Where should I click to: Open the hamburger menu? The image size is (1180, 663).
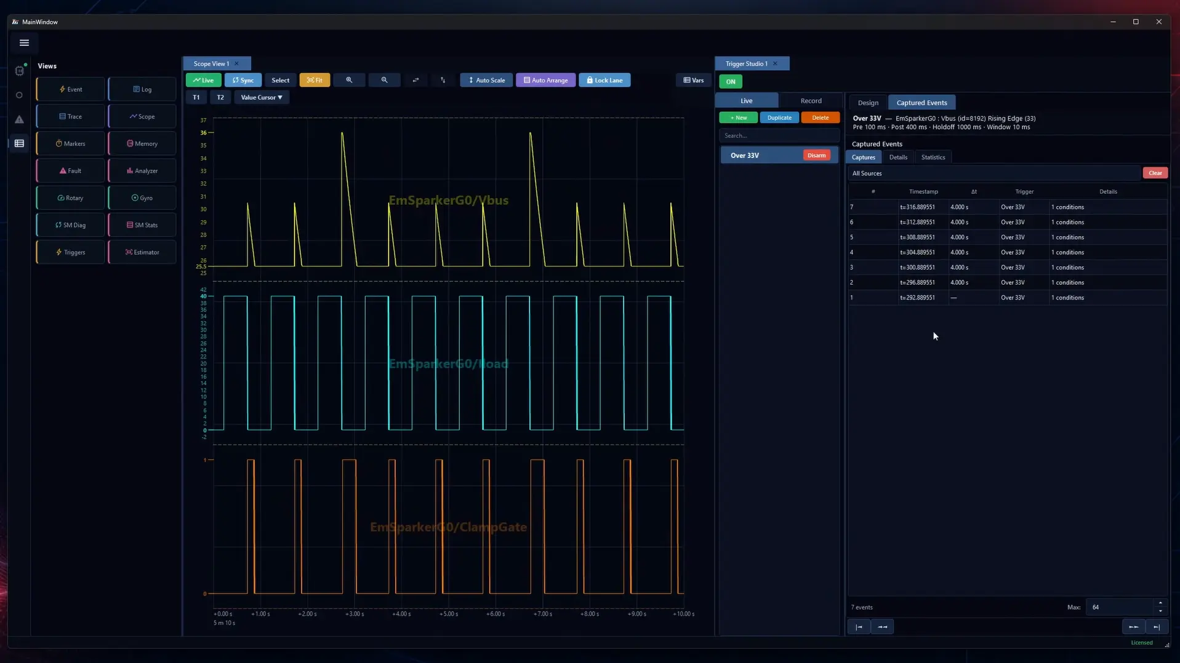[24, 42]
